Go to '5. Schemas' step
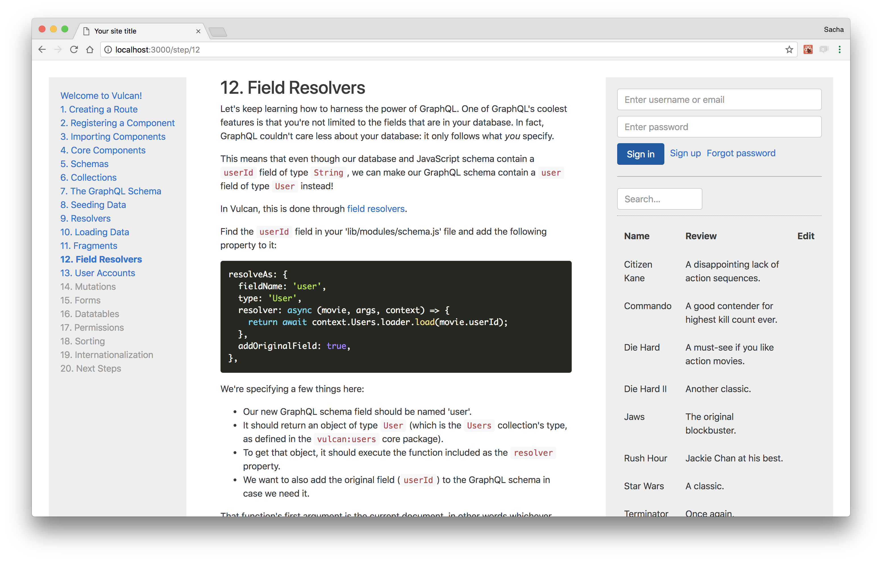 pos(85,164)
